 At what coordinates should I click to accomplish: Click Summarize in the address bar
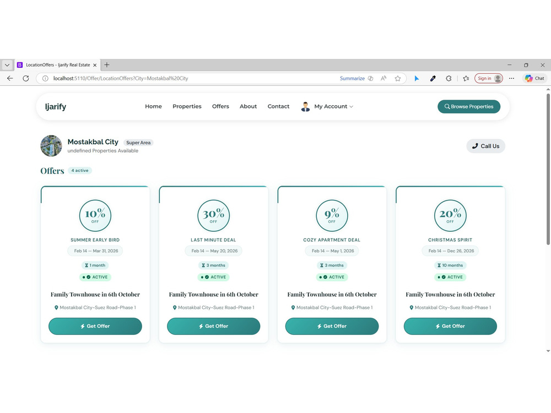coord(352,78)
